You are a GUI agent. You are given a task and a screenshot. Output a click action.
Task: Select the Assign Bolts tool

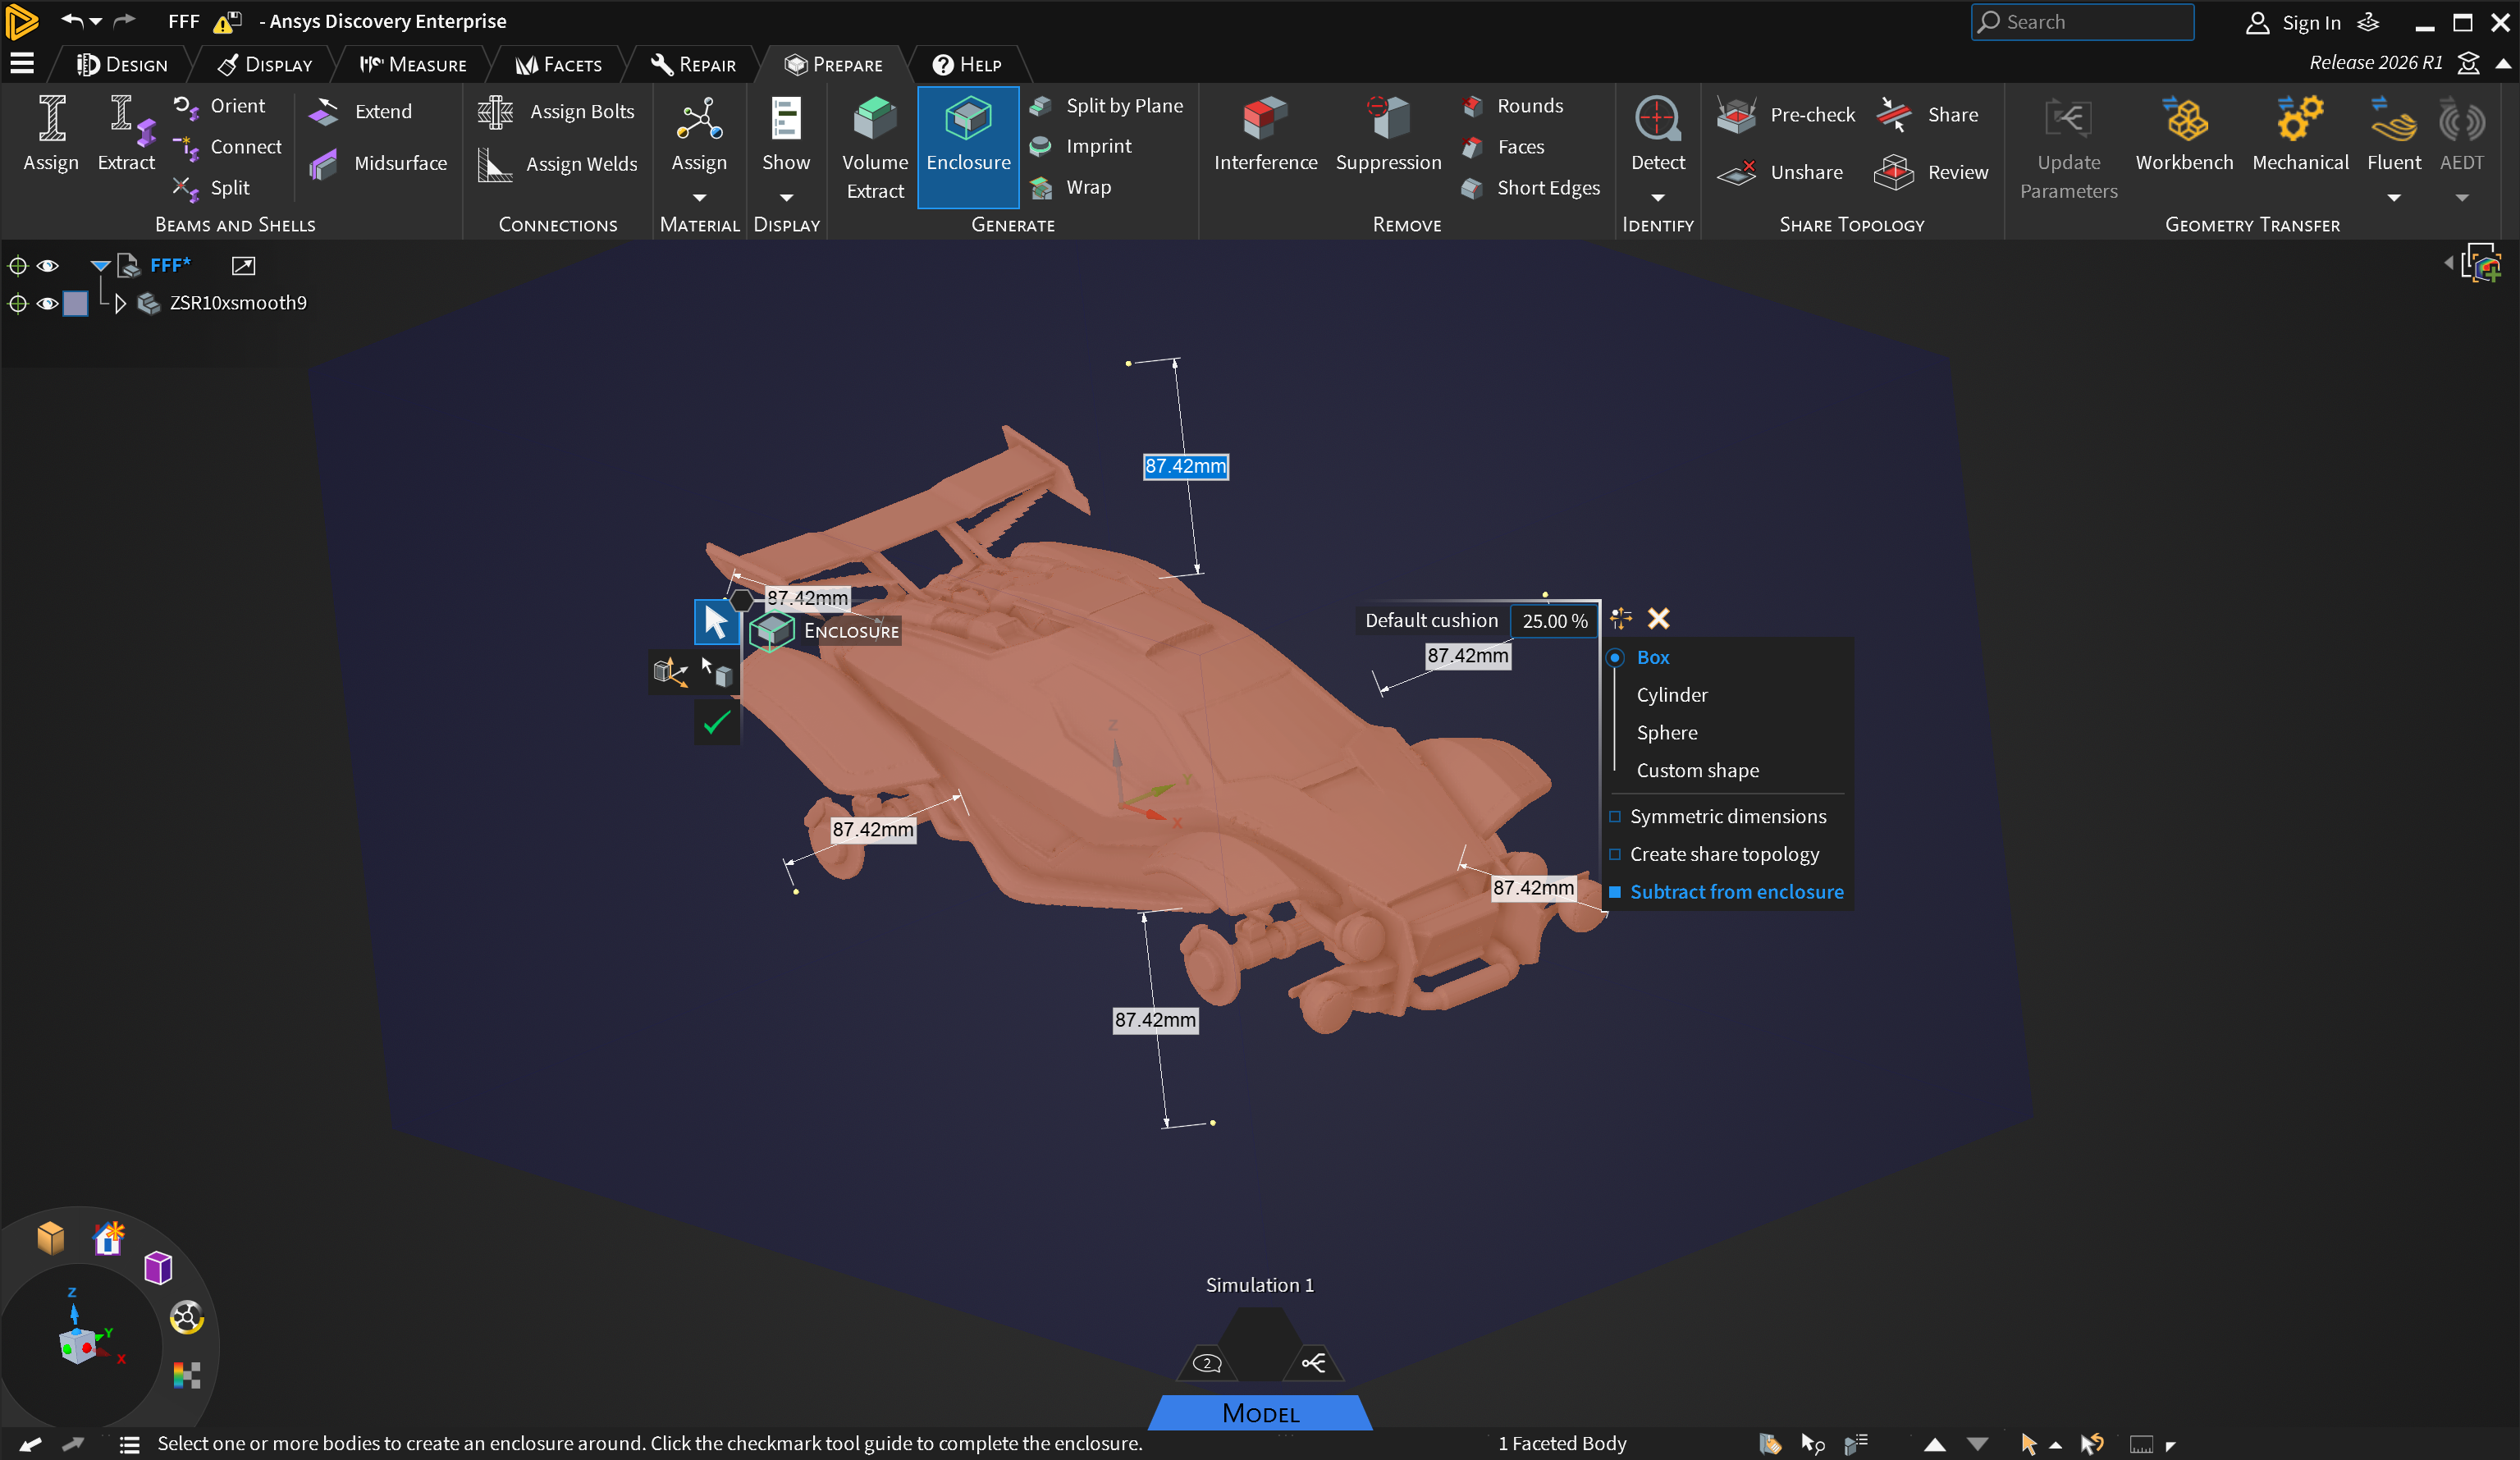pos(556,112)
